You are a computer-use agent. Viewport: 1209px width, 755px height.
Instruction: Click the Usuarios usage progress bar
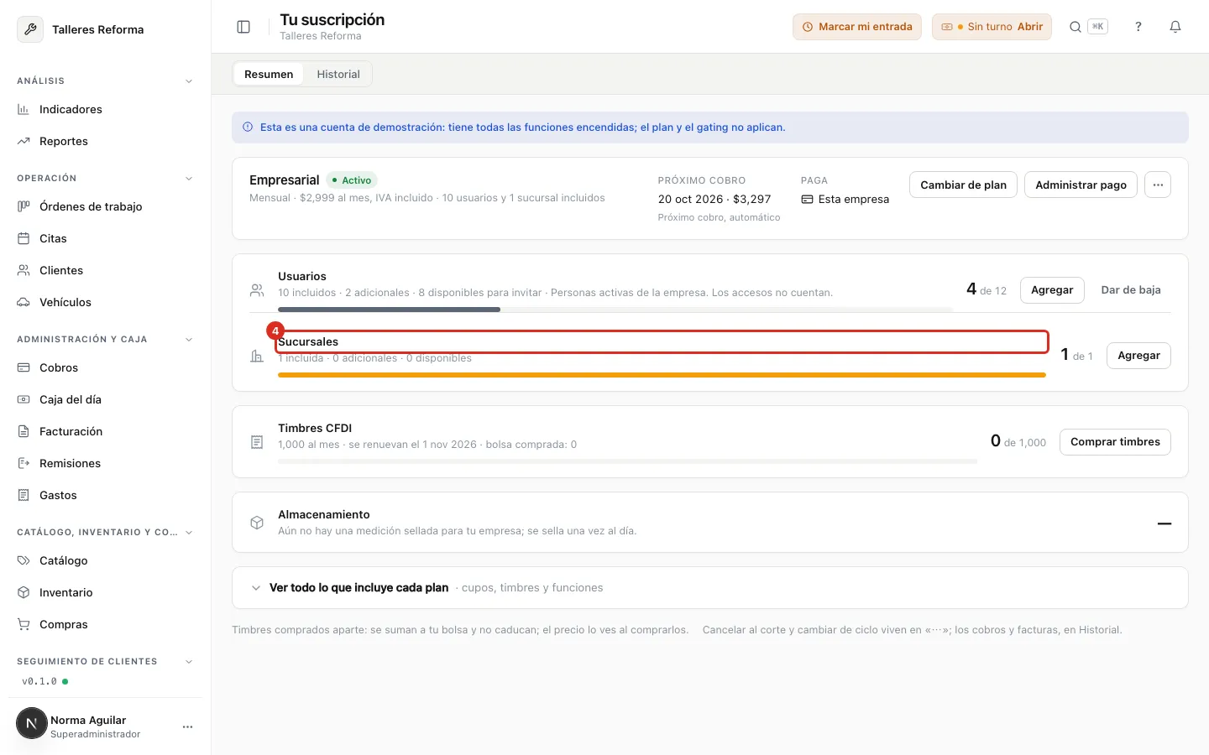pos(615,310)
